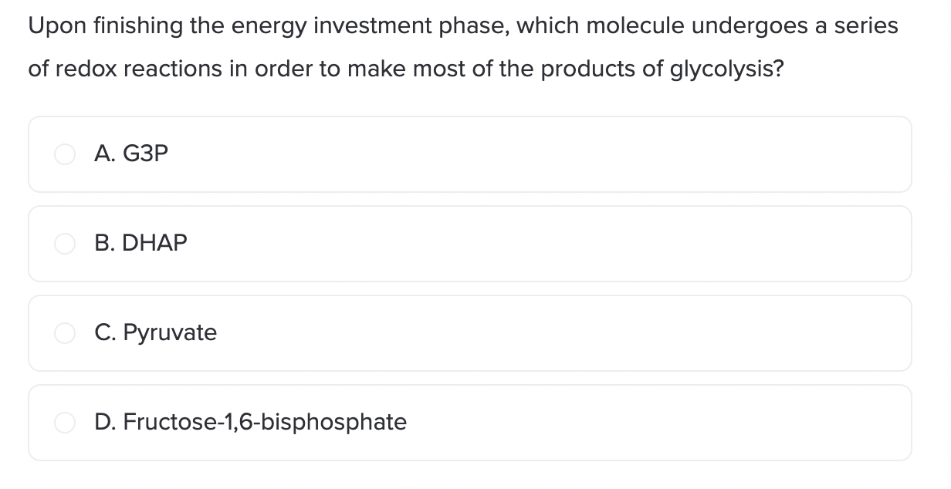Mark the Pyruvate radio button
The width and height of the screenshot is (951, 489).
pyautogui.click(x=65, y=333)
